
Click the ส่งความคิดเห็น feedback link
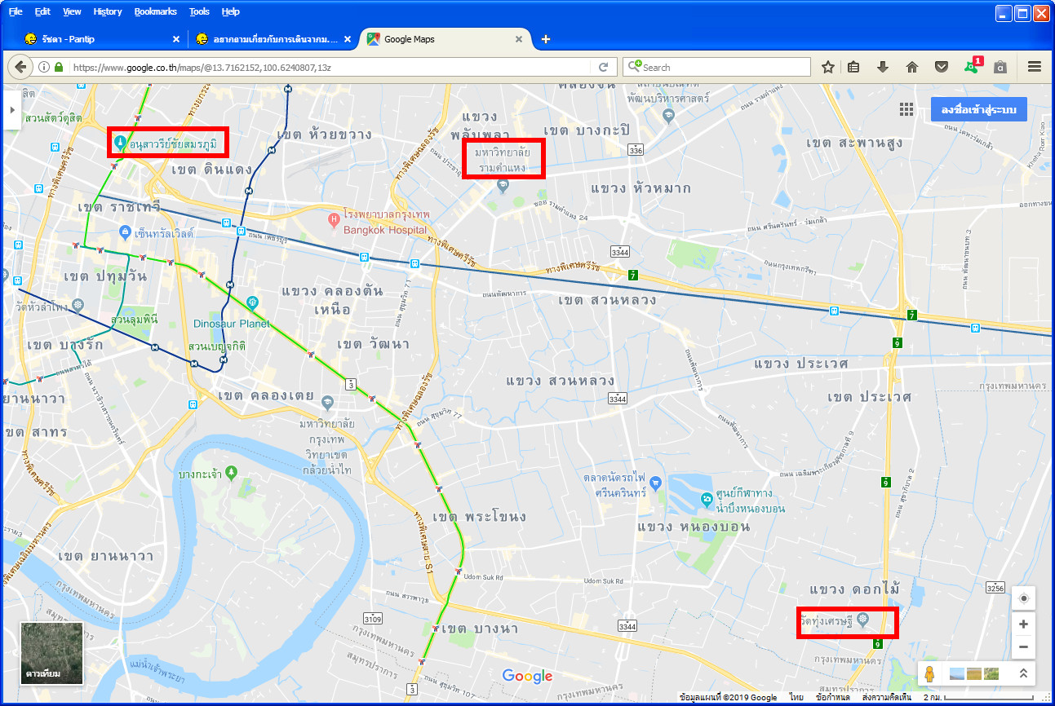pos(888,698)
